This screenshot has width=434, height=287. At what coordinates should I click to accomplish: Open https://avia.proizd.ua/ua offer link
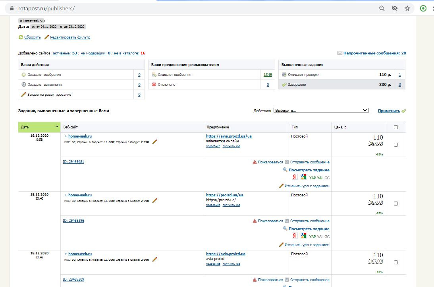click(229, 136)
